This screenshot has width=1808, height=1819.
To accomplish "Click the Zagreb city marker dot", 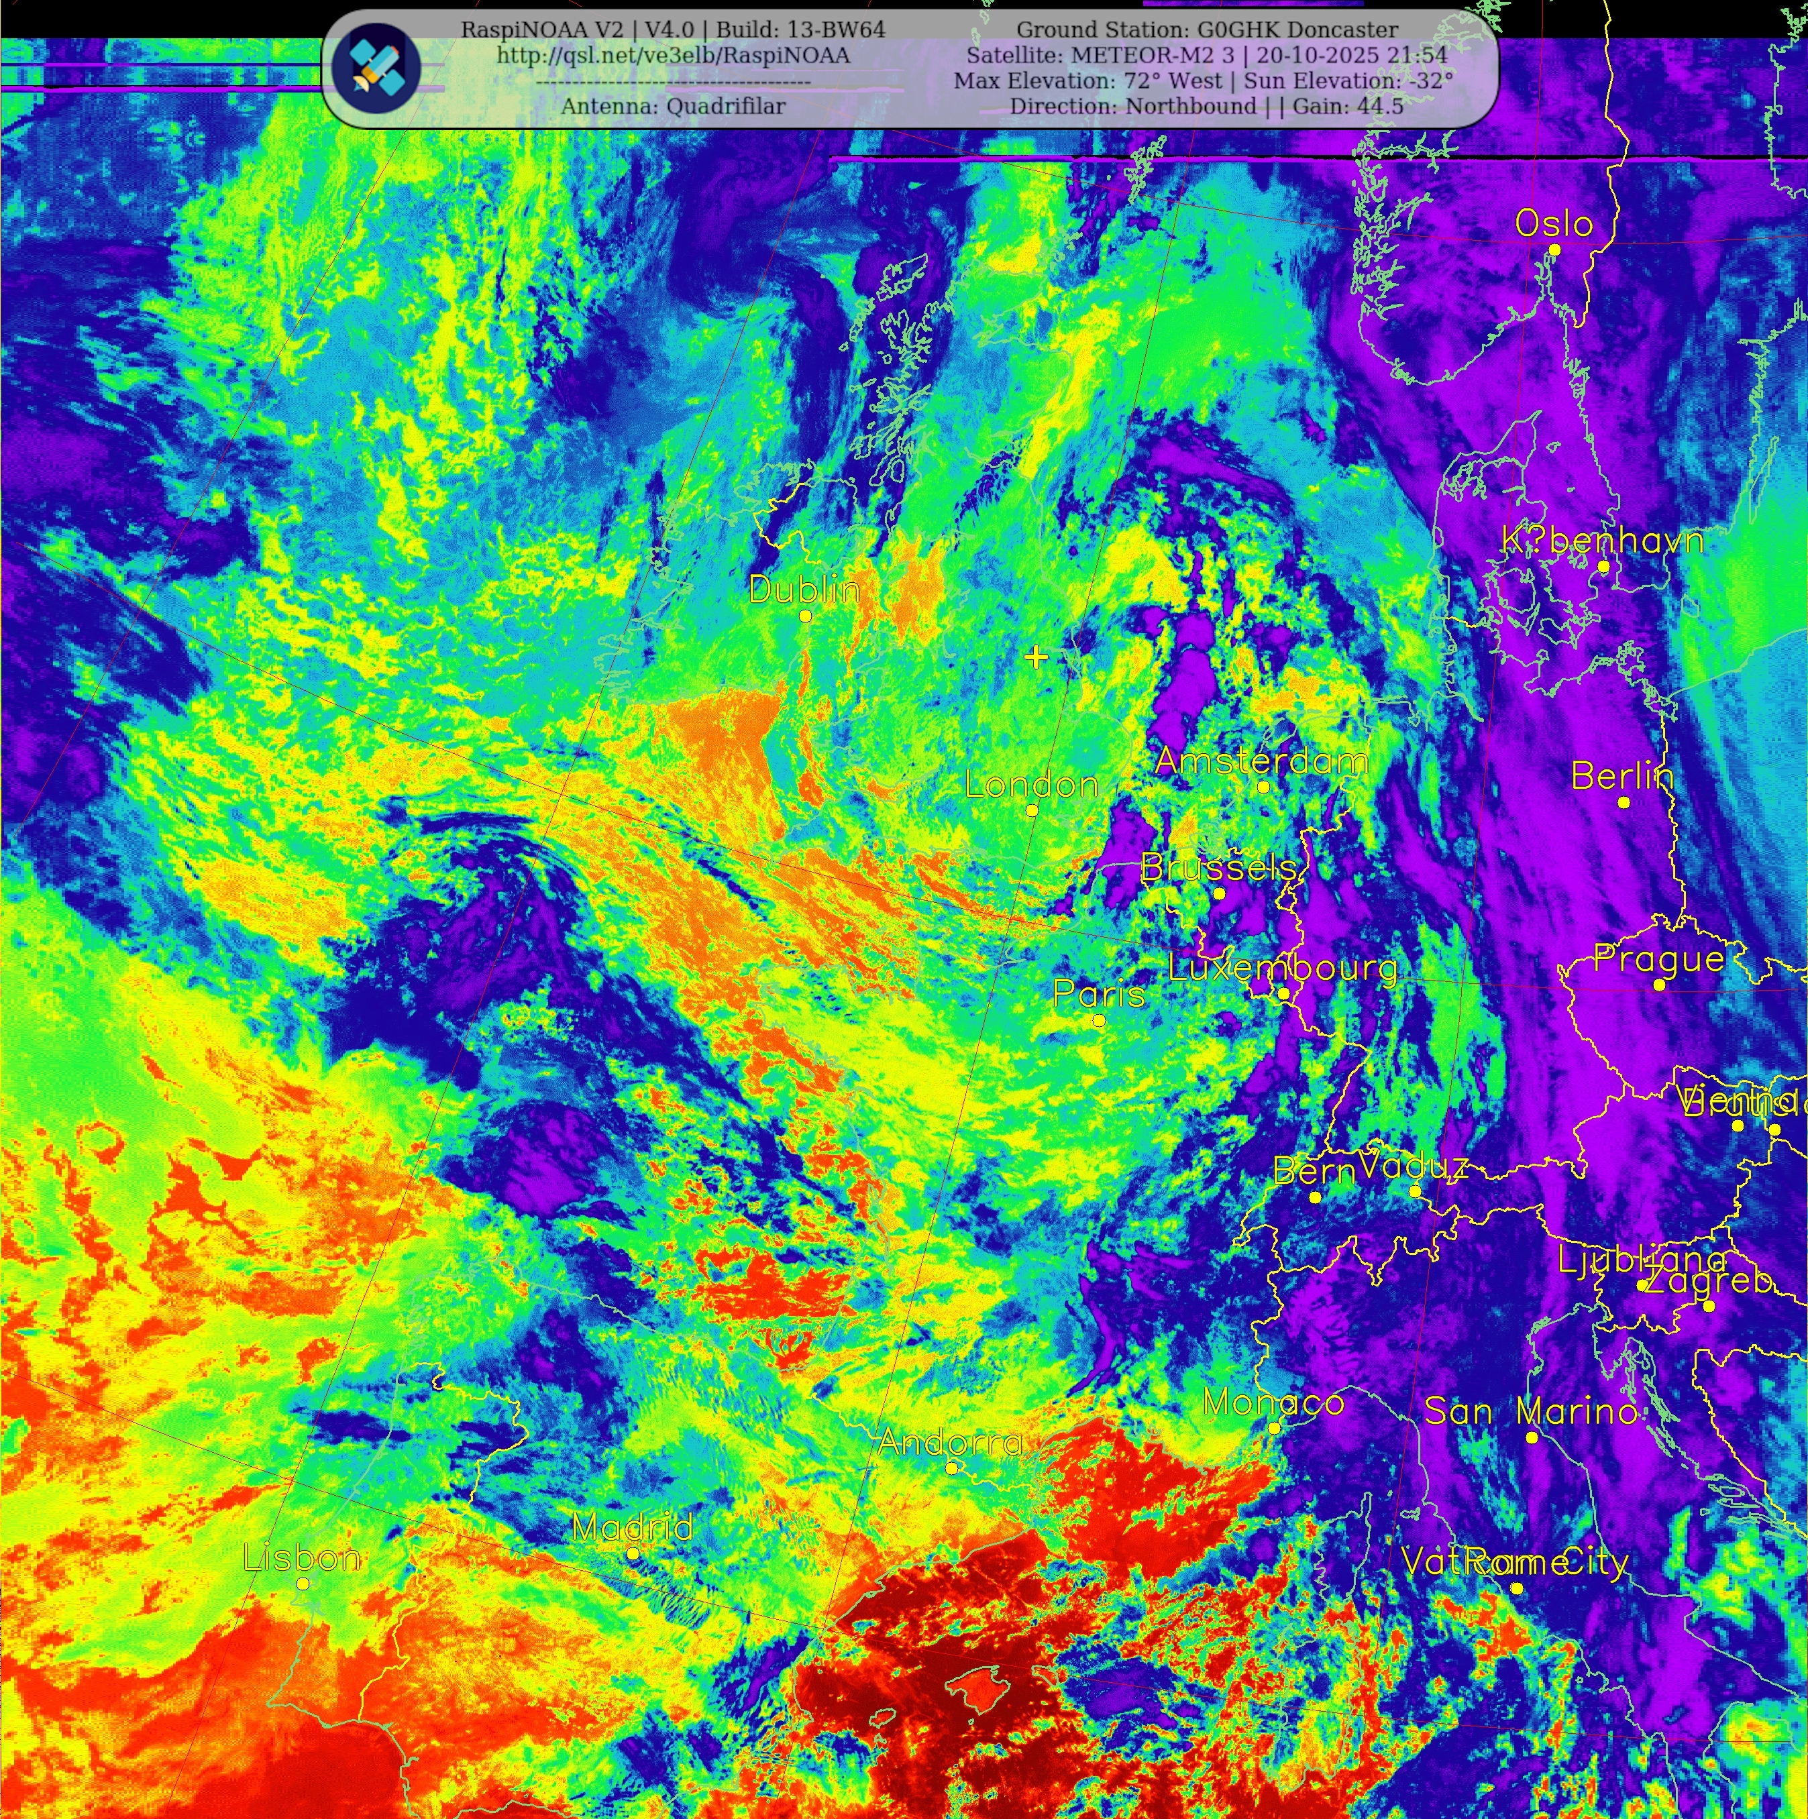I will [x=1709, y=1306].
